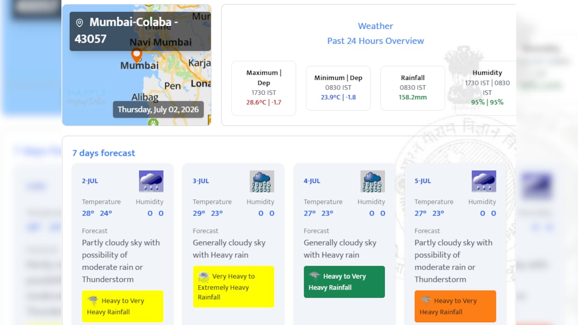Click the orange Mumbai map location pin
Screen dimensions: 578x325
136,56
